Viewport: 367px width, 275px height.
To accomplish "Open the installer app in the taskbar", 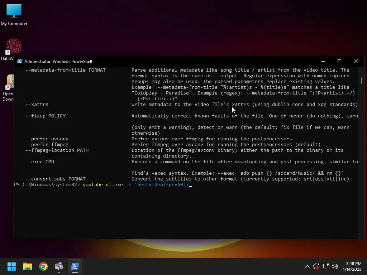I will [59, 266].
